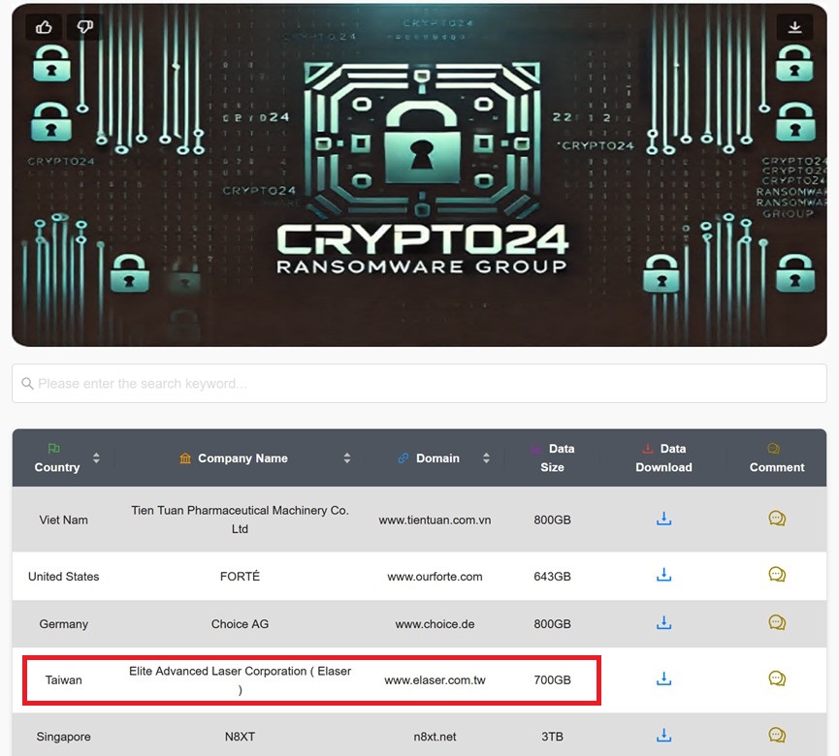
Task: Click the 3TB data size cell
Action: (x=552, y=737)
